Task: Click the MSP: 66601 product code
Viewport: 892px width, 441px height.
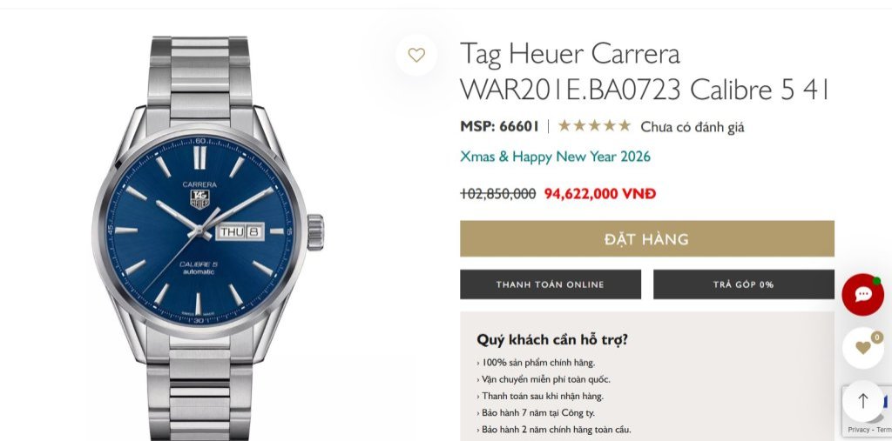Action: [x=499, y=126]
